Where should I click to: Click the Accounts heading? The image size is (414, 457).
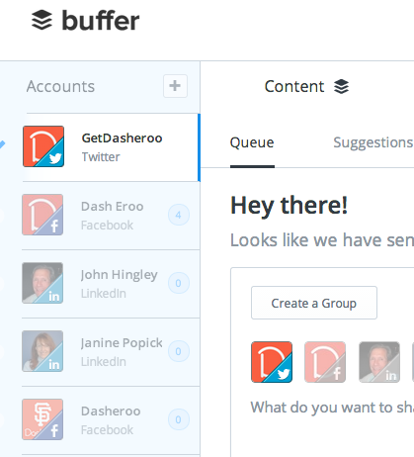point(60,86)
